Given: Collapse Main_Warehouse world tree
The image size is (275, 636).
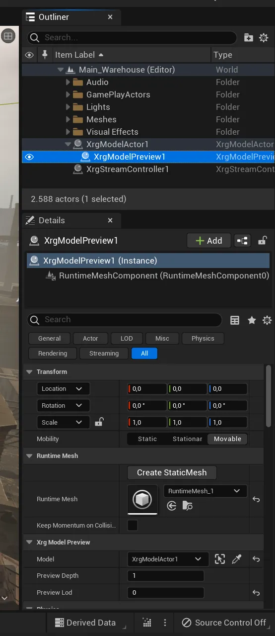Looking at the screenshot, I should coord(61,70).
